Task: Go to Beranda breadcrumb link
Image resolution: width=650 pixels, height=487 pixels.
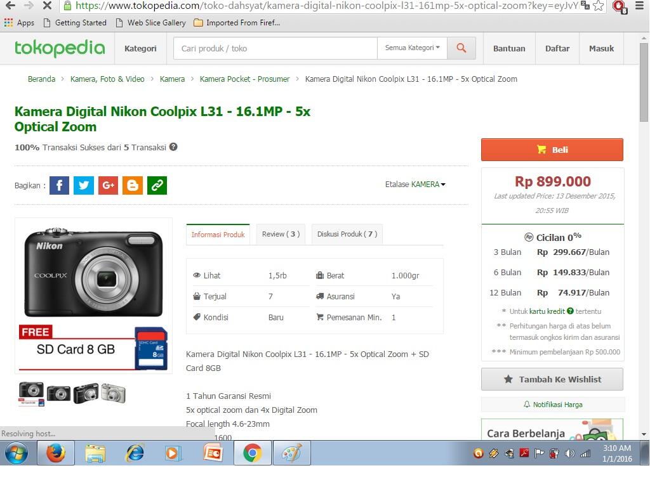Action: (41, 79)
